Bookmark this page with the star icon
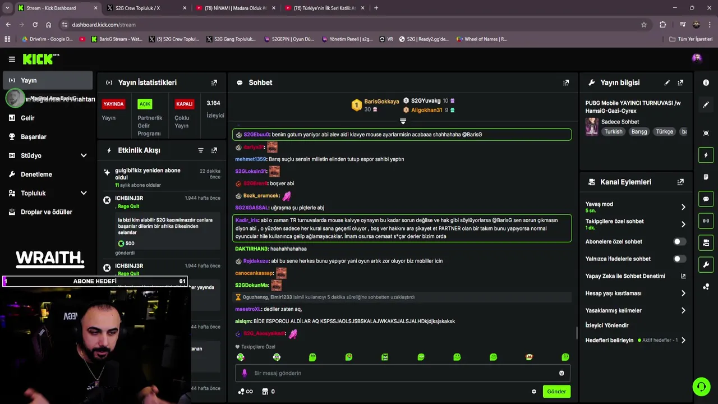718x404 pixels. point(644,25)
